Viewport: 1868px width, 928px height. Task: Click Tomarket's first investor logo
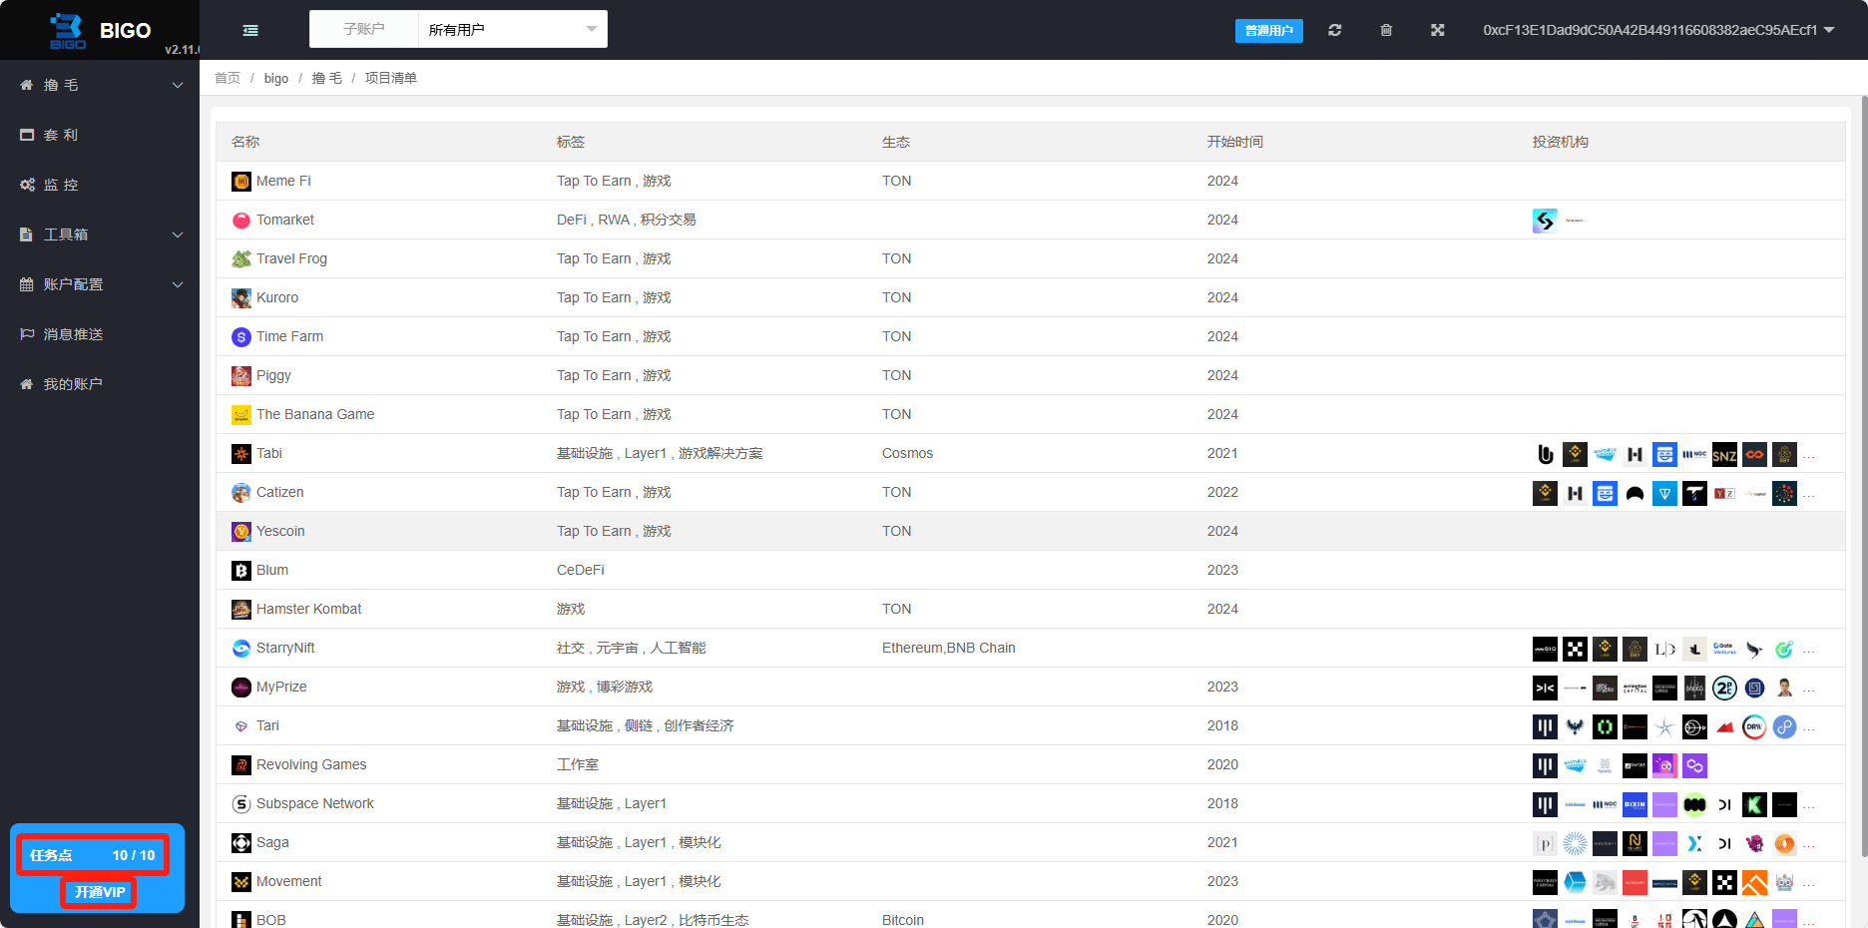point(1545,221)
